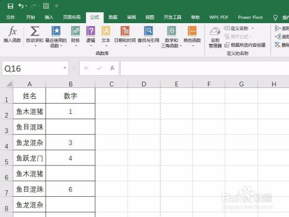Image resolution: width=289 pixels, height=217 pixels.
Task: Click cell B1 containing 数字
Action: (71, 95)
